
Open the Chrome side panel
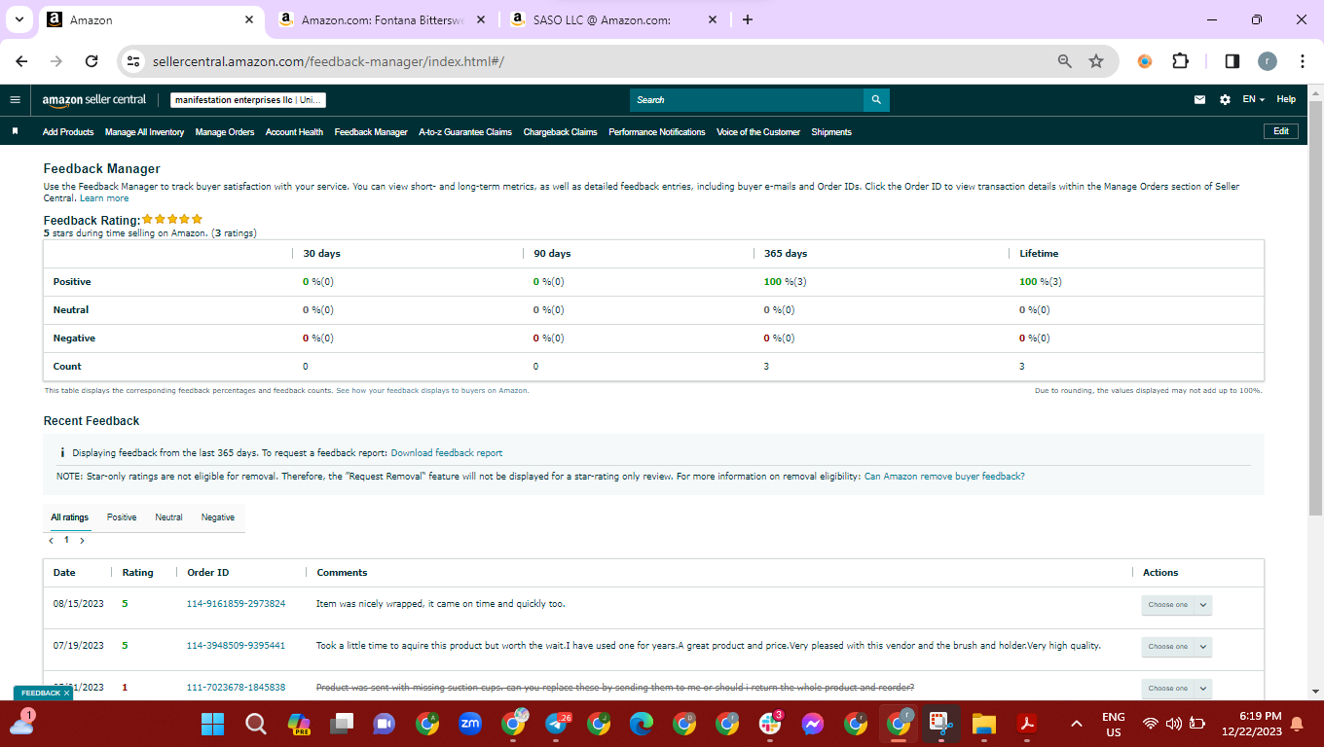pos(1232,61)
